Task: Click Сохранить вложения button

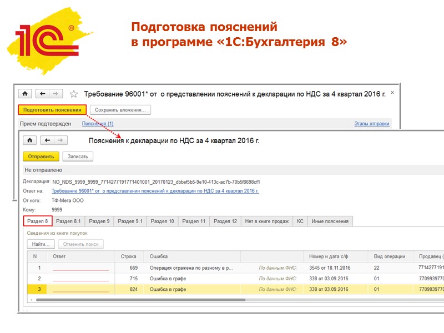Action: [120, 110]
